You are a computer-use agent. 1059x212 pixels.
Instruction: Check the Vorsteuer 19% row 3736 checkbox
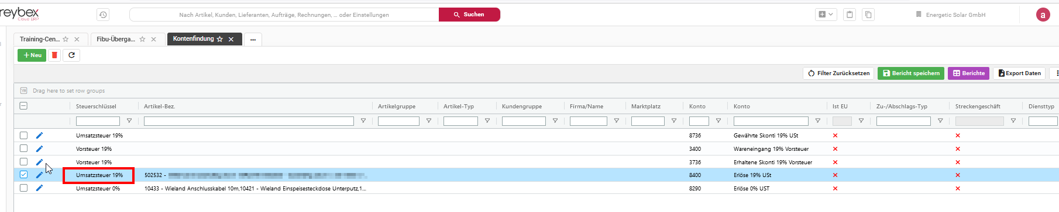(23, 161)
